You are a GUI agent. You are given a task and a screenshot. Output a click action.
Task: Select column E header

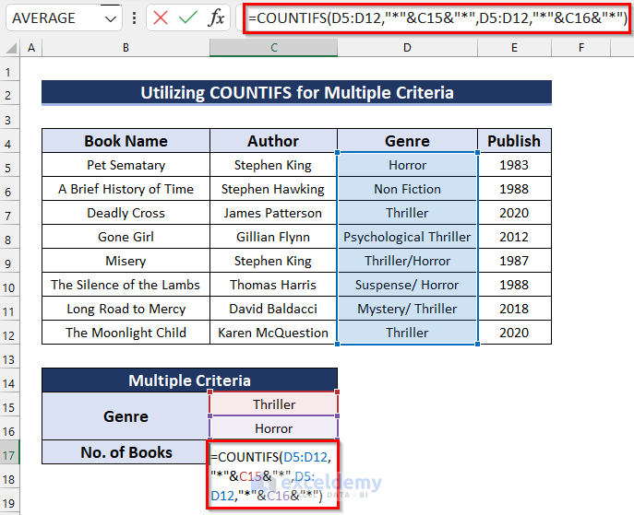click(x=514, y=48)
